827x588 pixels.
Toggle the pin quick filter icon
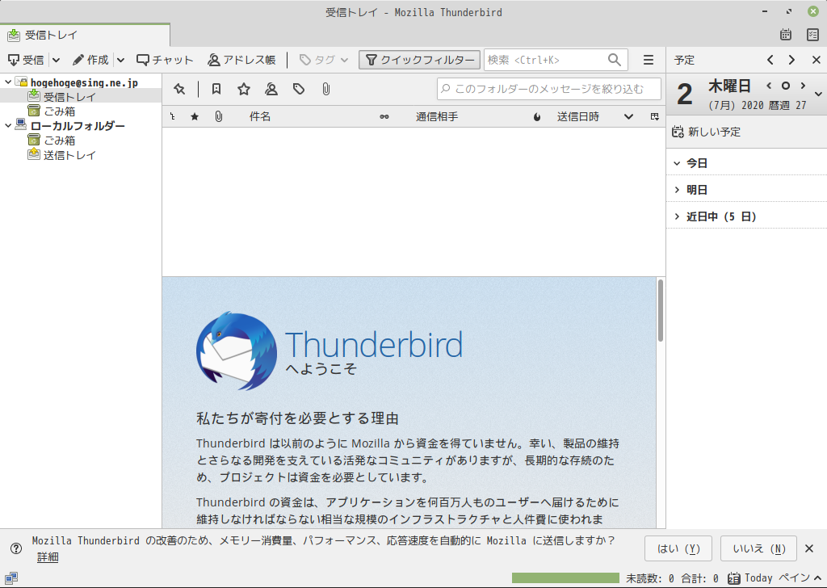(180, 89)
